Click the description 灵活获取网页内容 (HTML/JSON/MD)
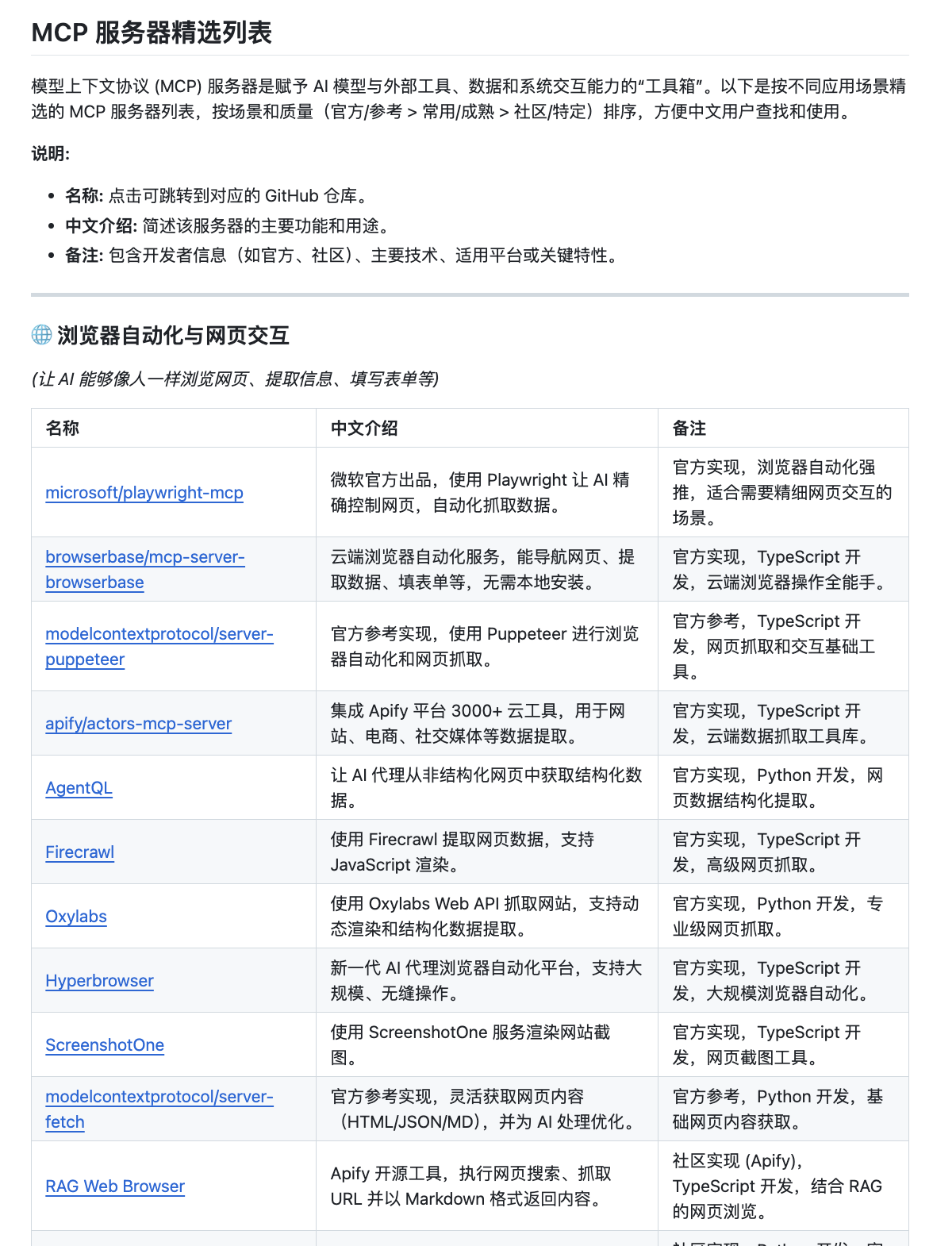 [x=486, y=1109]
